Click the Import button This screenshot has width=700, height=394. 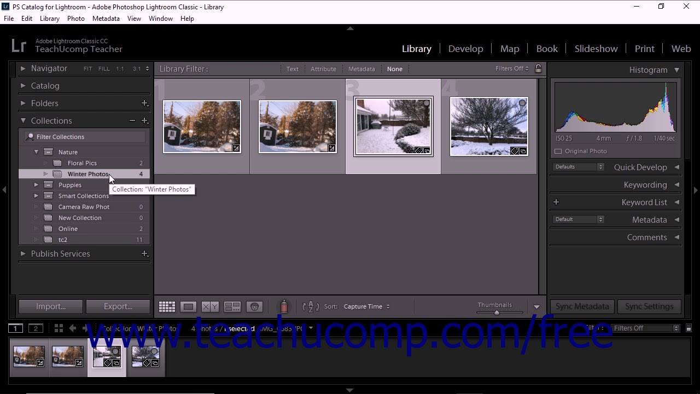[x=51, y=306]
